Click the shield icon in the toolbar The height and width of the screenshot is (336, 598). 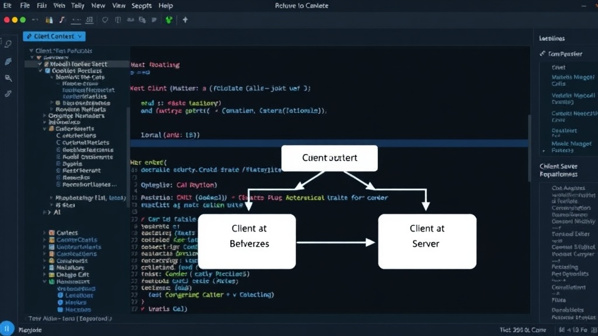tap(105, 20)
